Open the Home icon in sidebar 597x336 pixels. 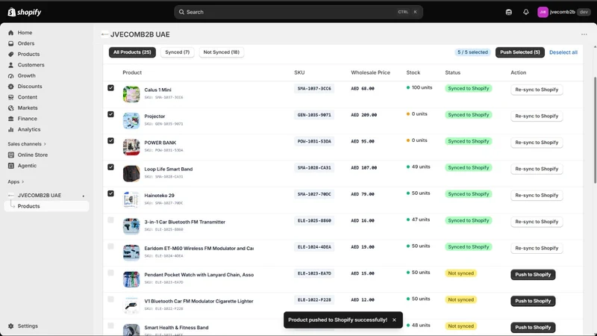pyautogui.click(x=11, y=33)
